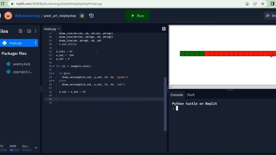Open the main.py row options menu
Image resolution: width=276 pixels, height=155 pixels.
(35, 43)
